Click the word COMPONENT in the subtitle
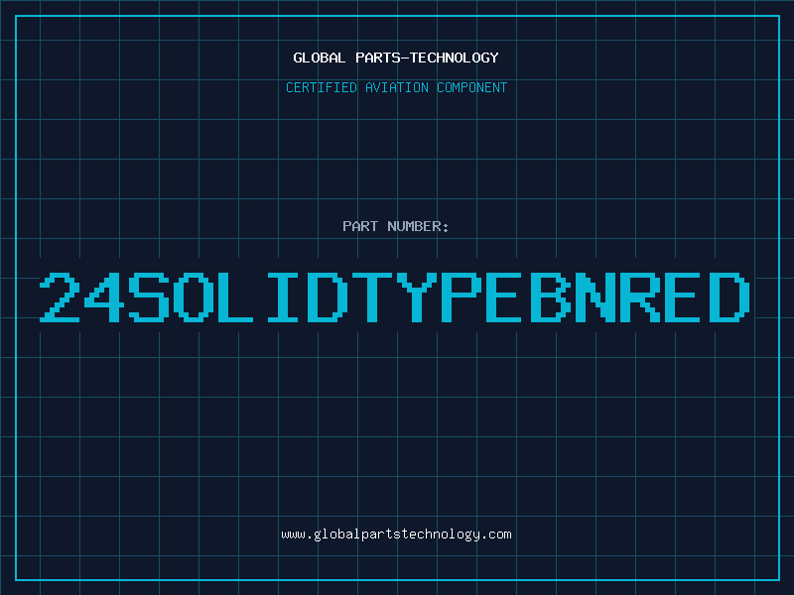 (470, 87)
